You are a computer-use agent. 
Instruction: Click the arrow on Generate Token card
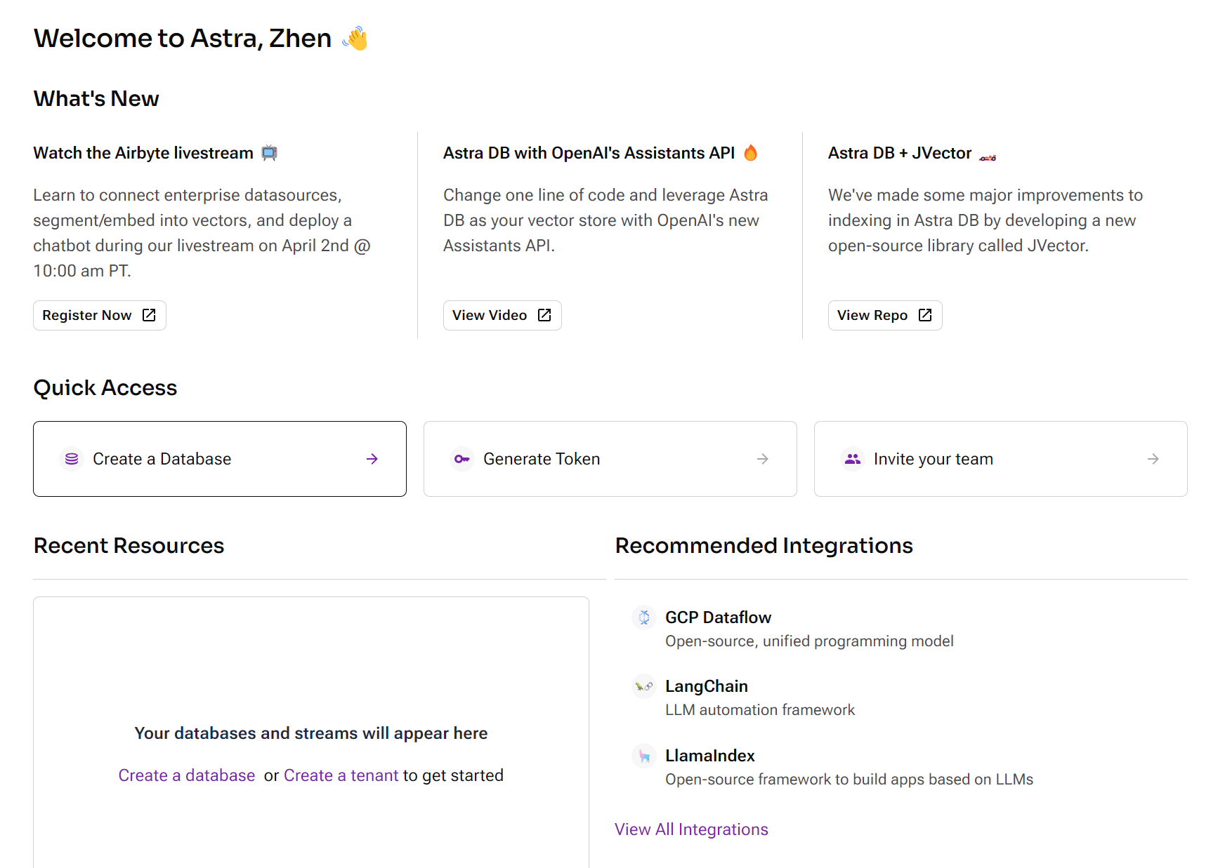coord(762,459)
